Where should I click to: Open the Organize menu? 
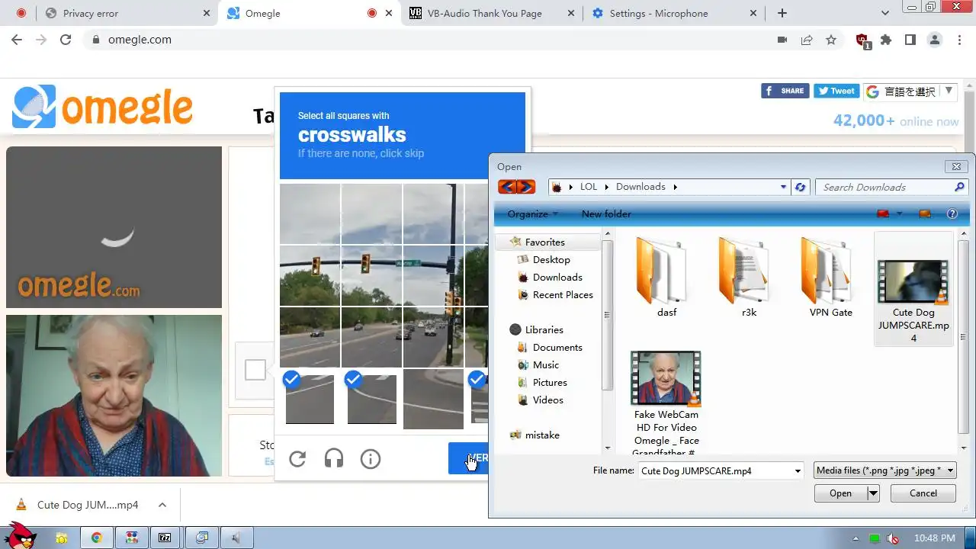[532, 214]
